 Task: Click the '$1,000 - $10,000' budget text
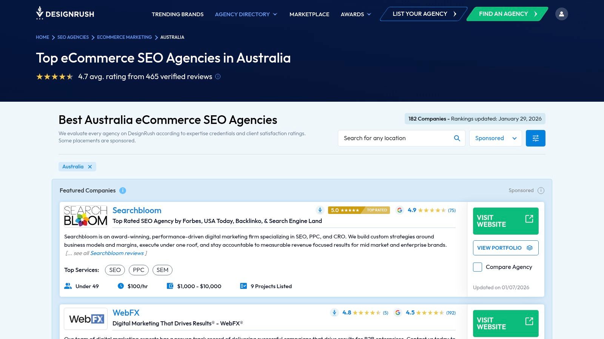199,286
